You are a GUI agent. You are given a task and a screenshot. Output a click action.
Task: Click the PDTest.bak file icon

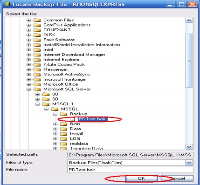(x=72, y=119)
